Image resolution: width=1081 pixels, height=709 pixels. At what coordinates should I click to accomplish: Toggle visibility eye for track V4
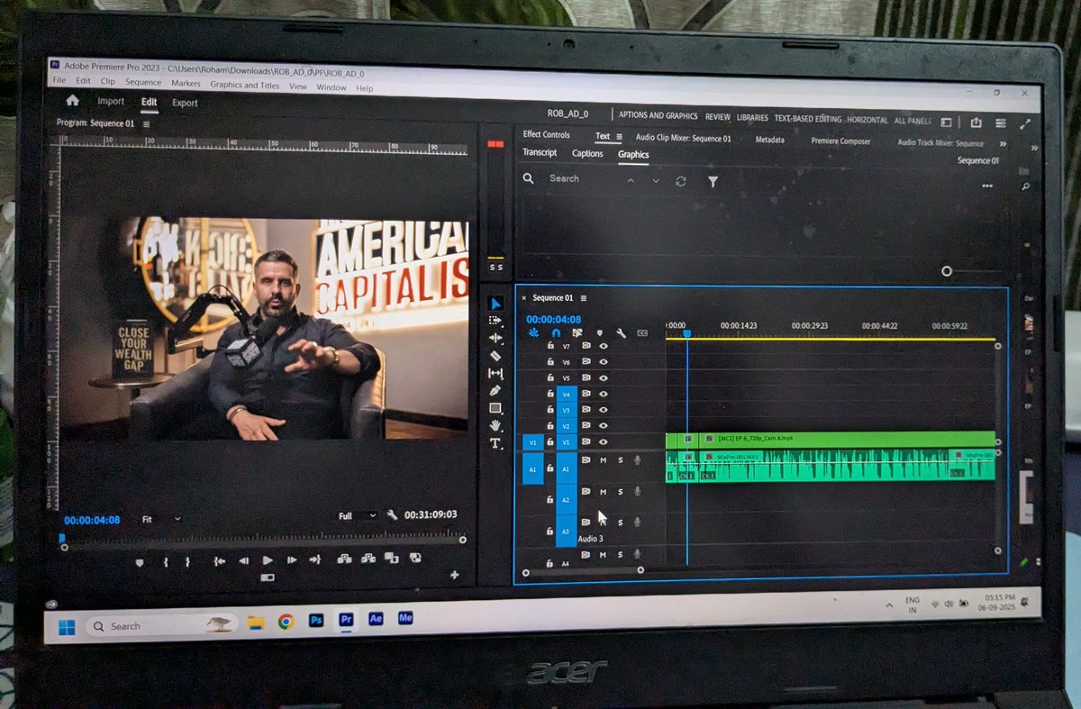(x=604, y=394)
